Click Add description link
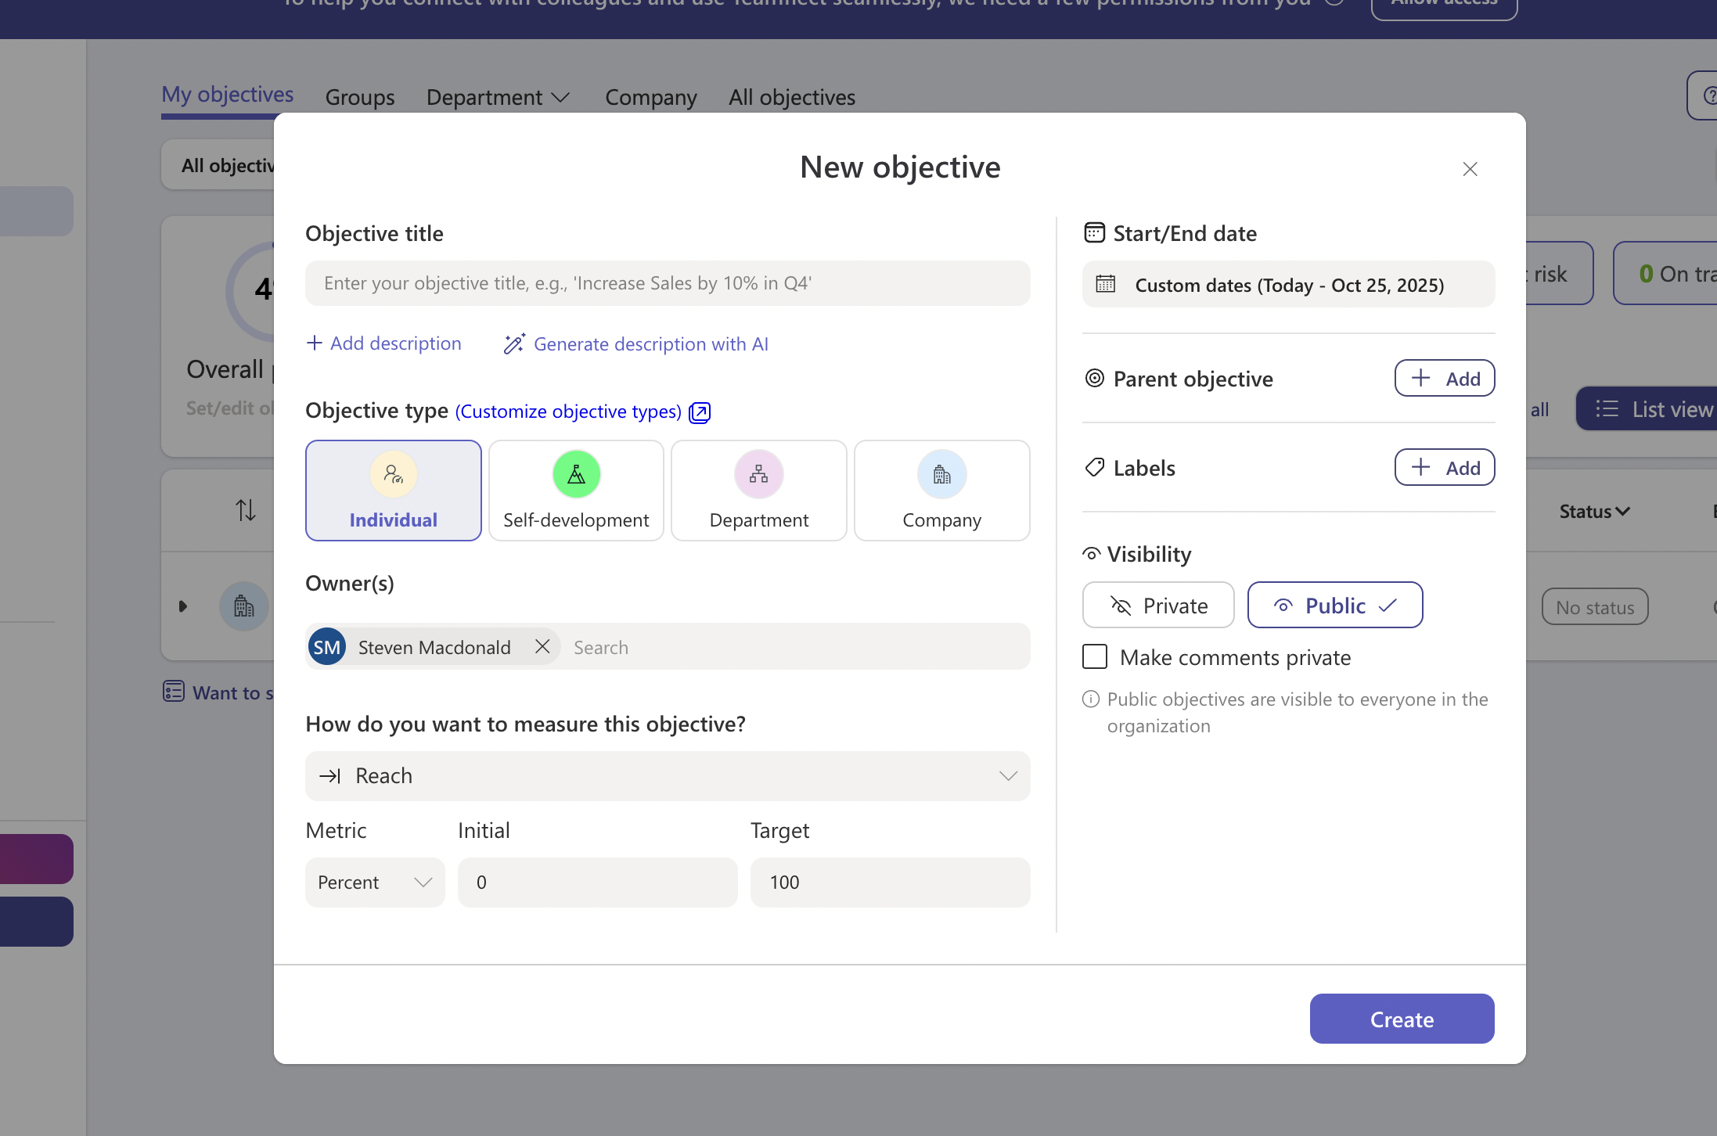The height and width of the screenshot is (1136, 1717). (x=383, y=343)
